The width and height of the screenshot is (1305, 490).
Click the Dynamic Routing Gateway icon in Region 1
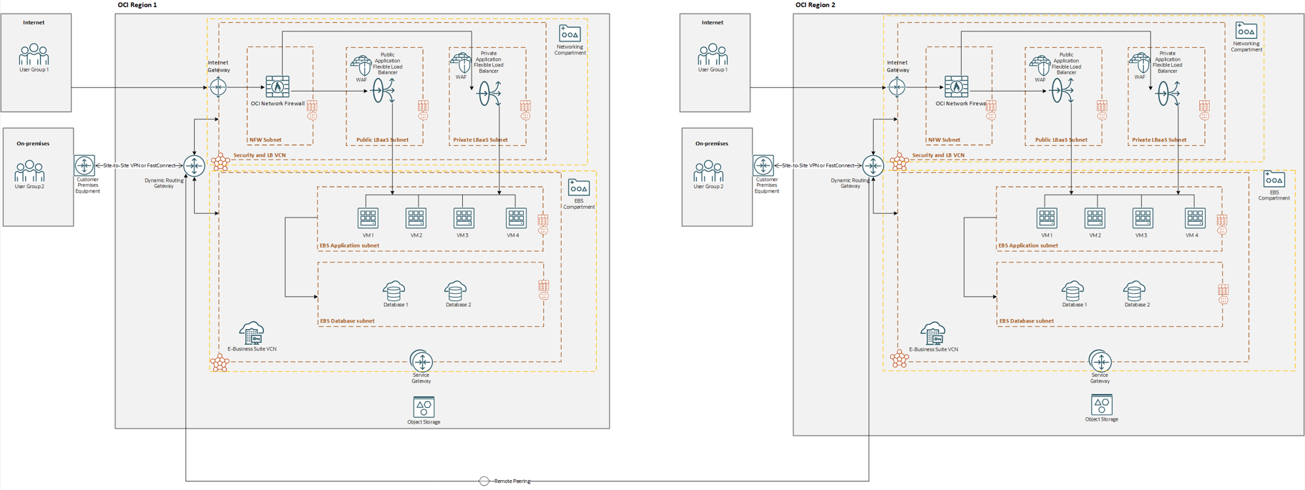tap(194, 166)
